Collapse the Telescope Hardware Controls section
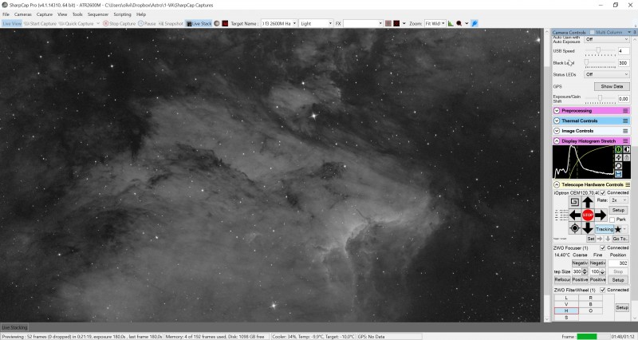This screenshot has width=638, height=340. 557,184
